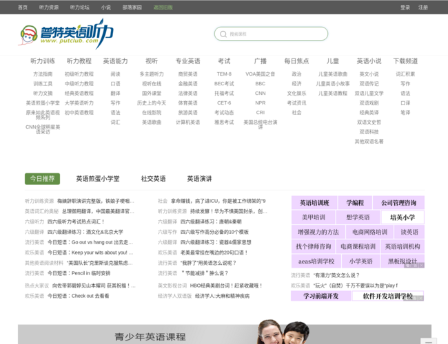
Task: Open 部落家园 in top bar
Action: point(132,8)
